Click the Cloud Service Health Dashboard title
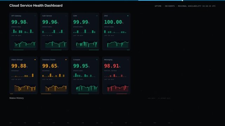 36,6
